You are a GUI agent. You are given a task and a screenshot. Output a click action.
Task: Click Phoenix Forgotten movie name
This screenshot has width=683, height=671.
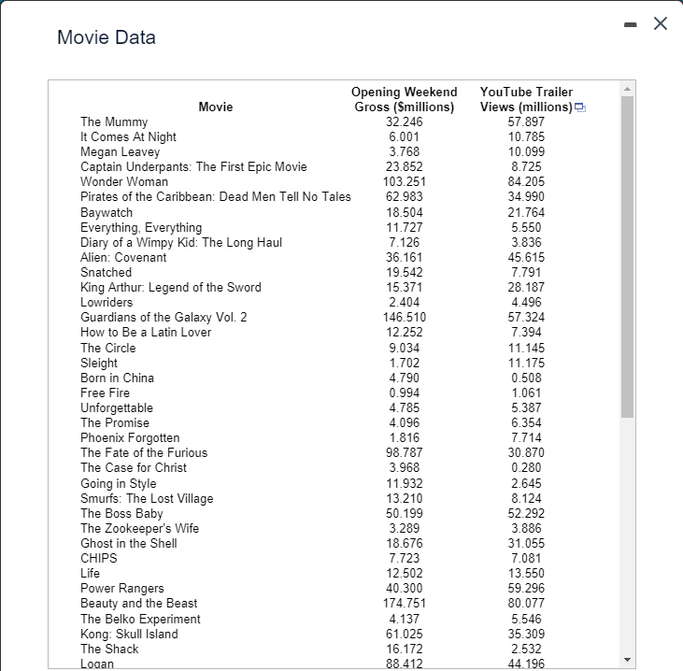coord(130,438)
